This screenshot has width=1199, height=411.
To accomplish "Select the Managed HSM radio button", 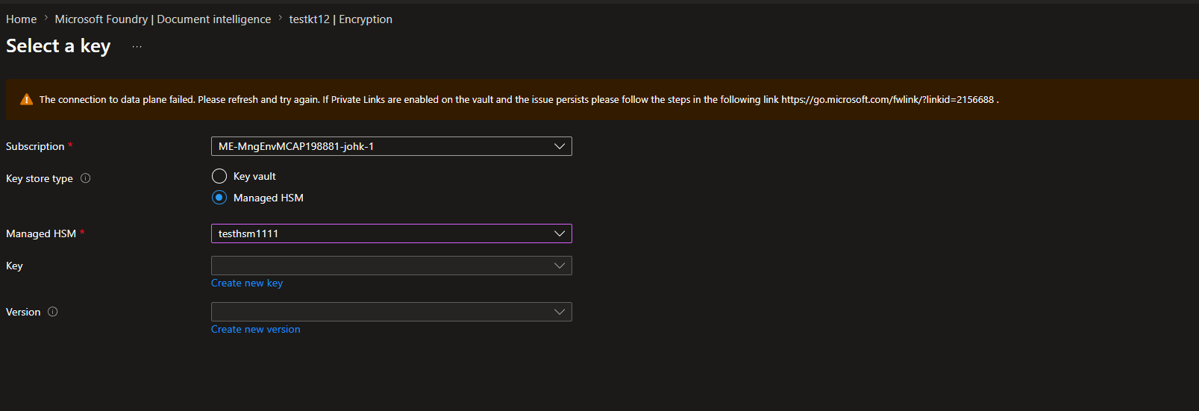I will (x=219, y=198).
